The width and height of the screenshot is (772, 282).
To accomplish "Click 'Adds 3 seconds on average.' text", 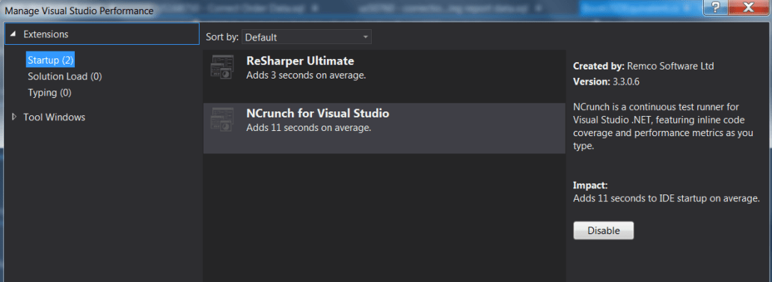I will [306, 76].
